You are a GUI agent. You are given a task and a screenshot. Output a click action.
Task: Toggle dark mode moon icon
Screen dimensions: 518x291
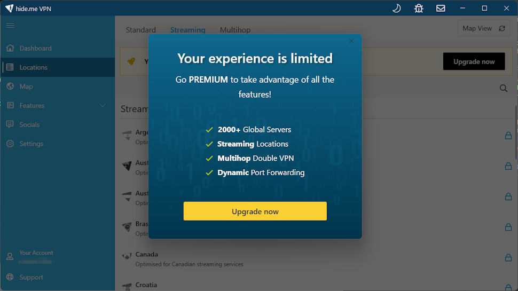click(x=396, y=8)
